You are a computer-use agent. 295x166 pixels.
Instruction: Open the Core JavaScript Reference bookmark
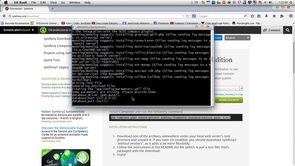(216, 24)
